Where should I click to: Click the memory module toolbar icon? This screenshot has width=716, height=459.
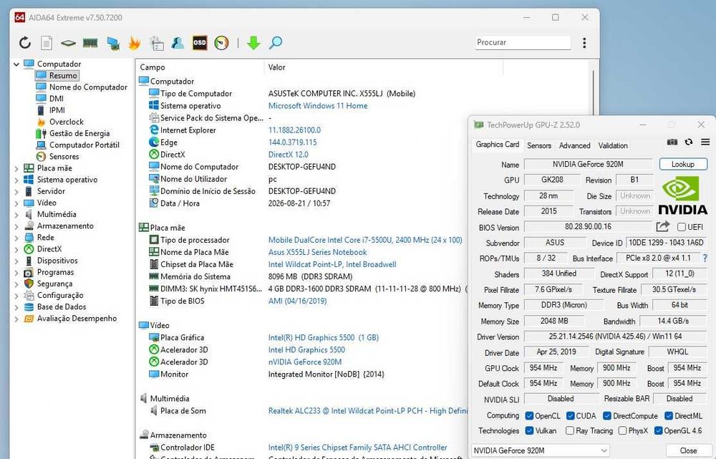tap(90, 43)
